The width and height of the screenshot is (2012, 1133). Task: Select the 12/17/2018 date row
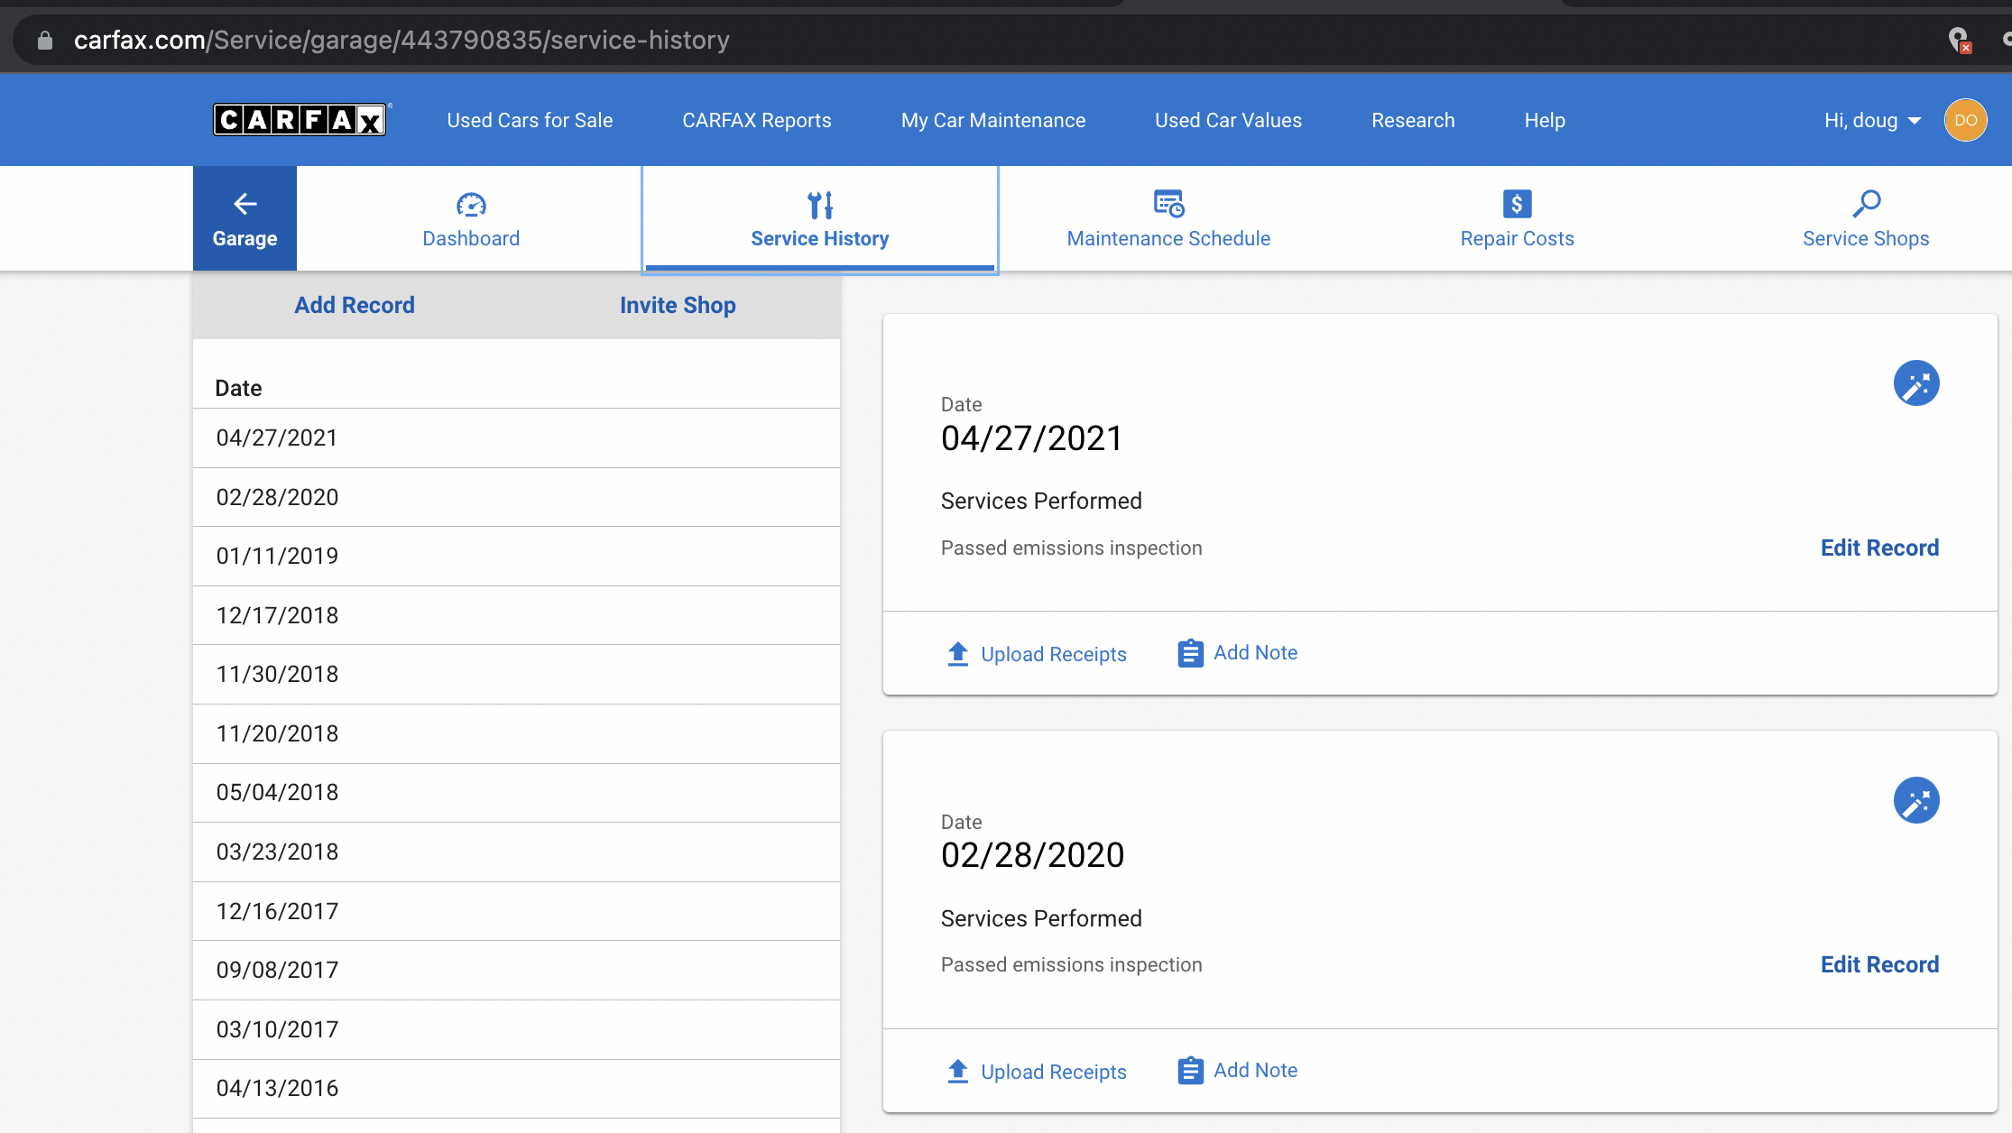[516, 615]
